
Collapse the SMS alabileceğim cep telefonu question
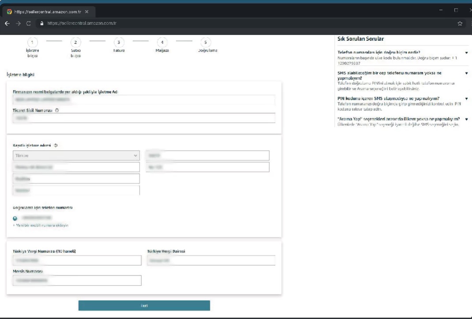[466, 73]
